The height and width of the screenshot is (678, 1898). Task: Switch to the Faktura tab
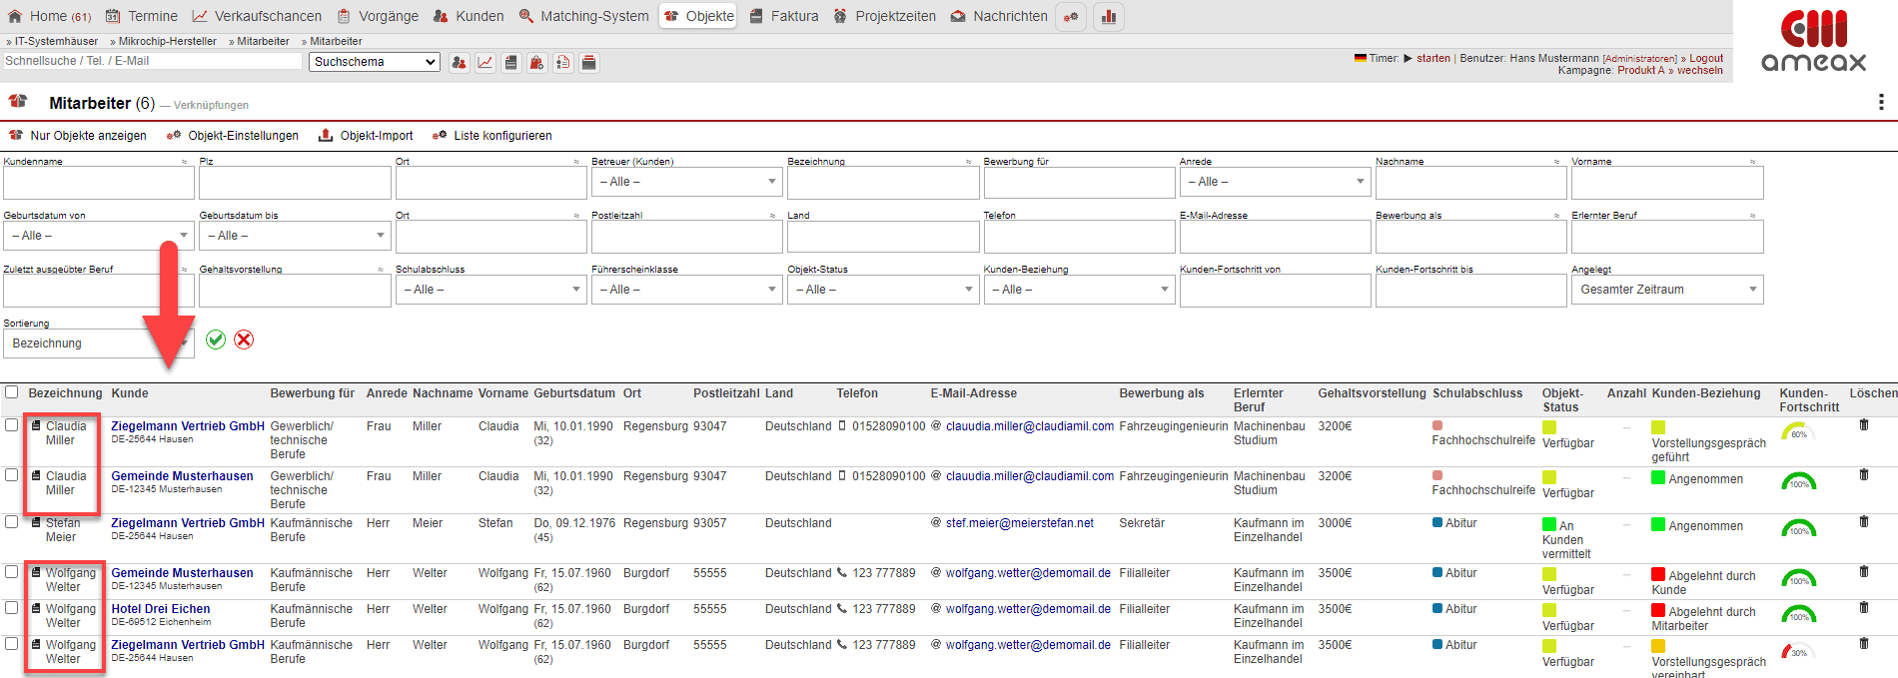784,16
